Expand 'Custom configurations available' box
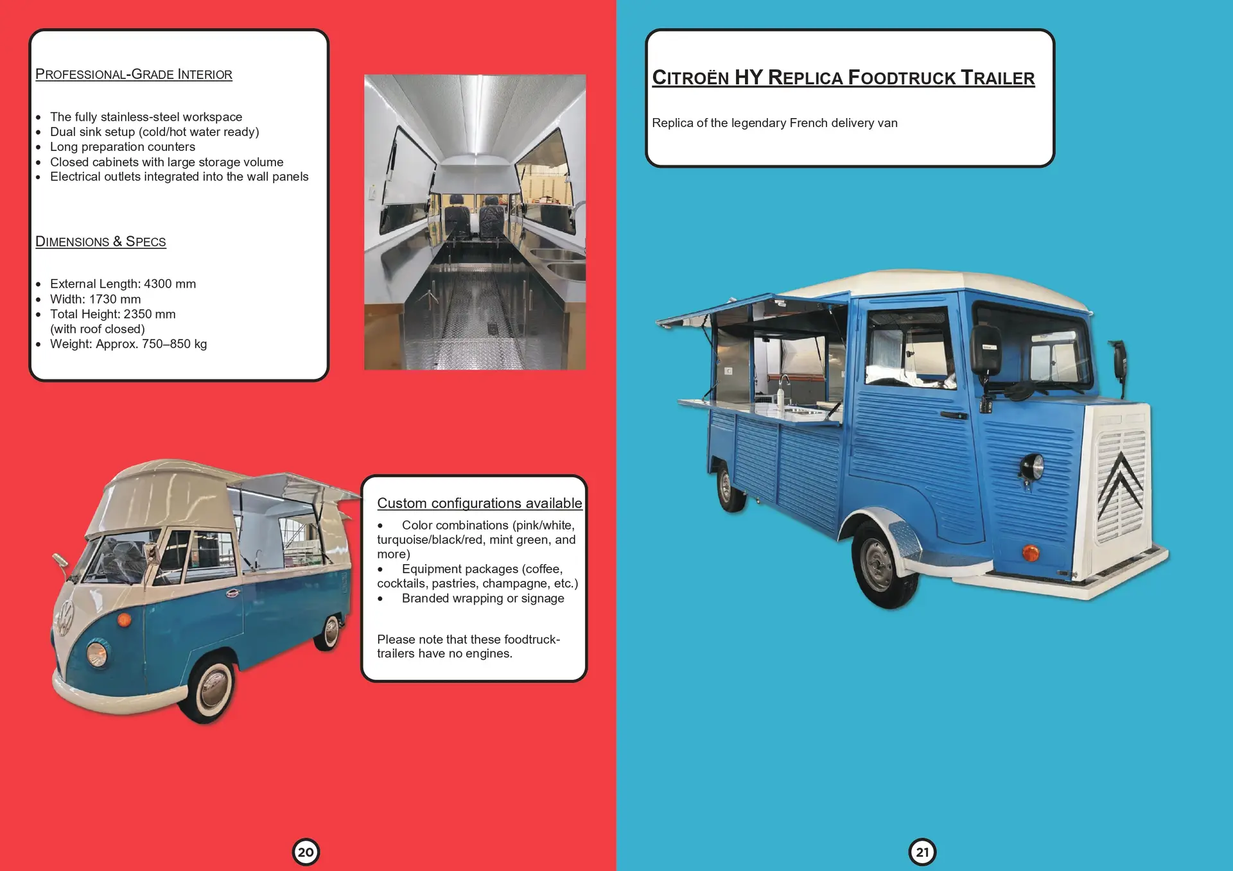The image size is (1233, 871). [480, 503]
